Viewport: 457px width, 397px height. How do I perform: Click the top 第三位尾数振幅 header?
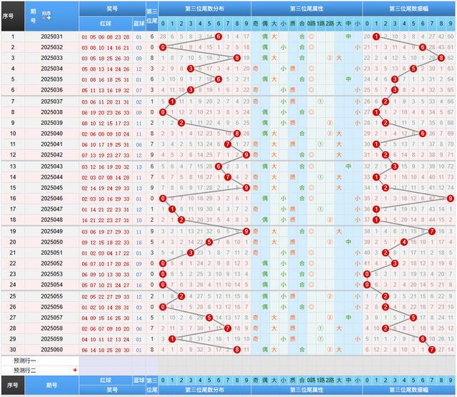[408, 9]
